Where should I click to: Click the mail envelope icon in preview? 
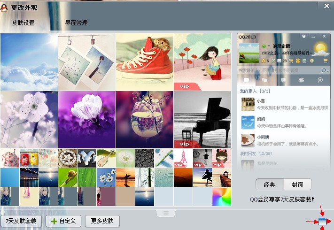click(279, 61)
